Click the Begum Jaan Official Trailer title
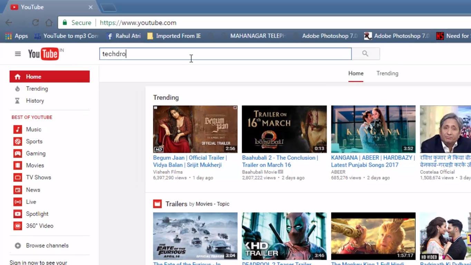The width and height of the screenshot is (471, 265). (190, 161)
